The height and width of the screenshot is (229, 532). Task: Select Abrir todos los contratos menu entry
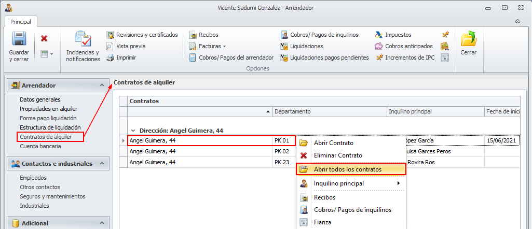[x=348, y=169]
